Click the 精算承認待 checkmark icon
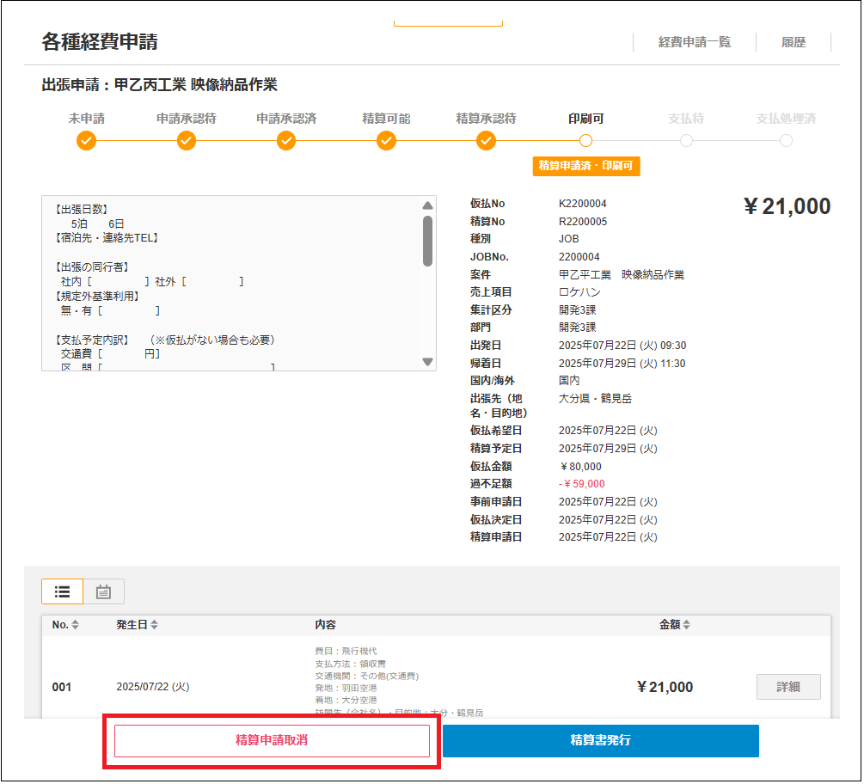 click(x=486, y=140)
